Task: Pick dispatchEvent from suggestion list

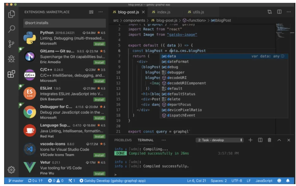Action: coord(224,115)
